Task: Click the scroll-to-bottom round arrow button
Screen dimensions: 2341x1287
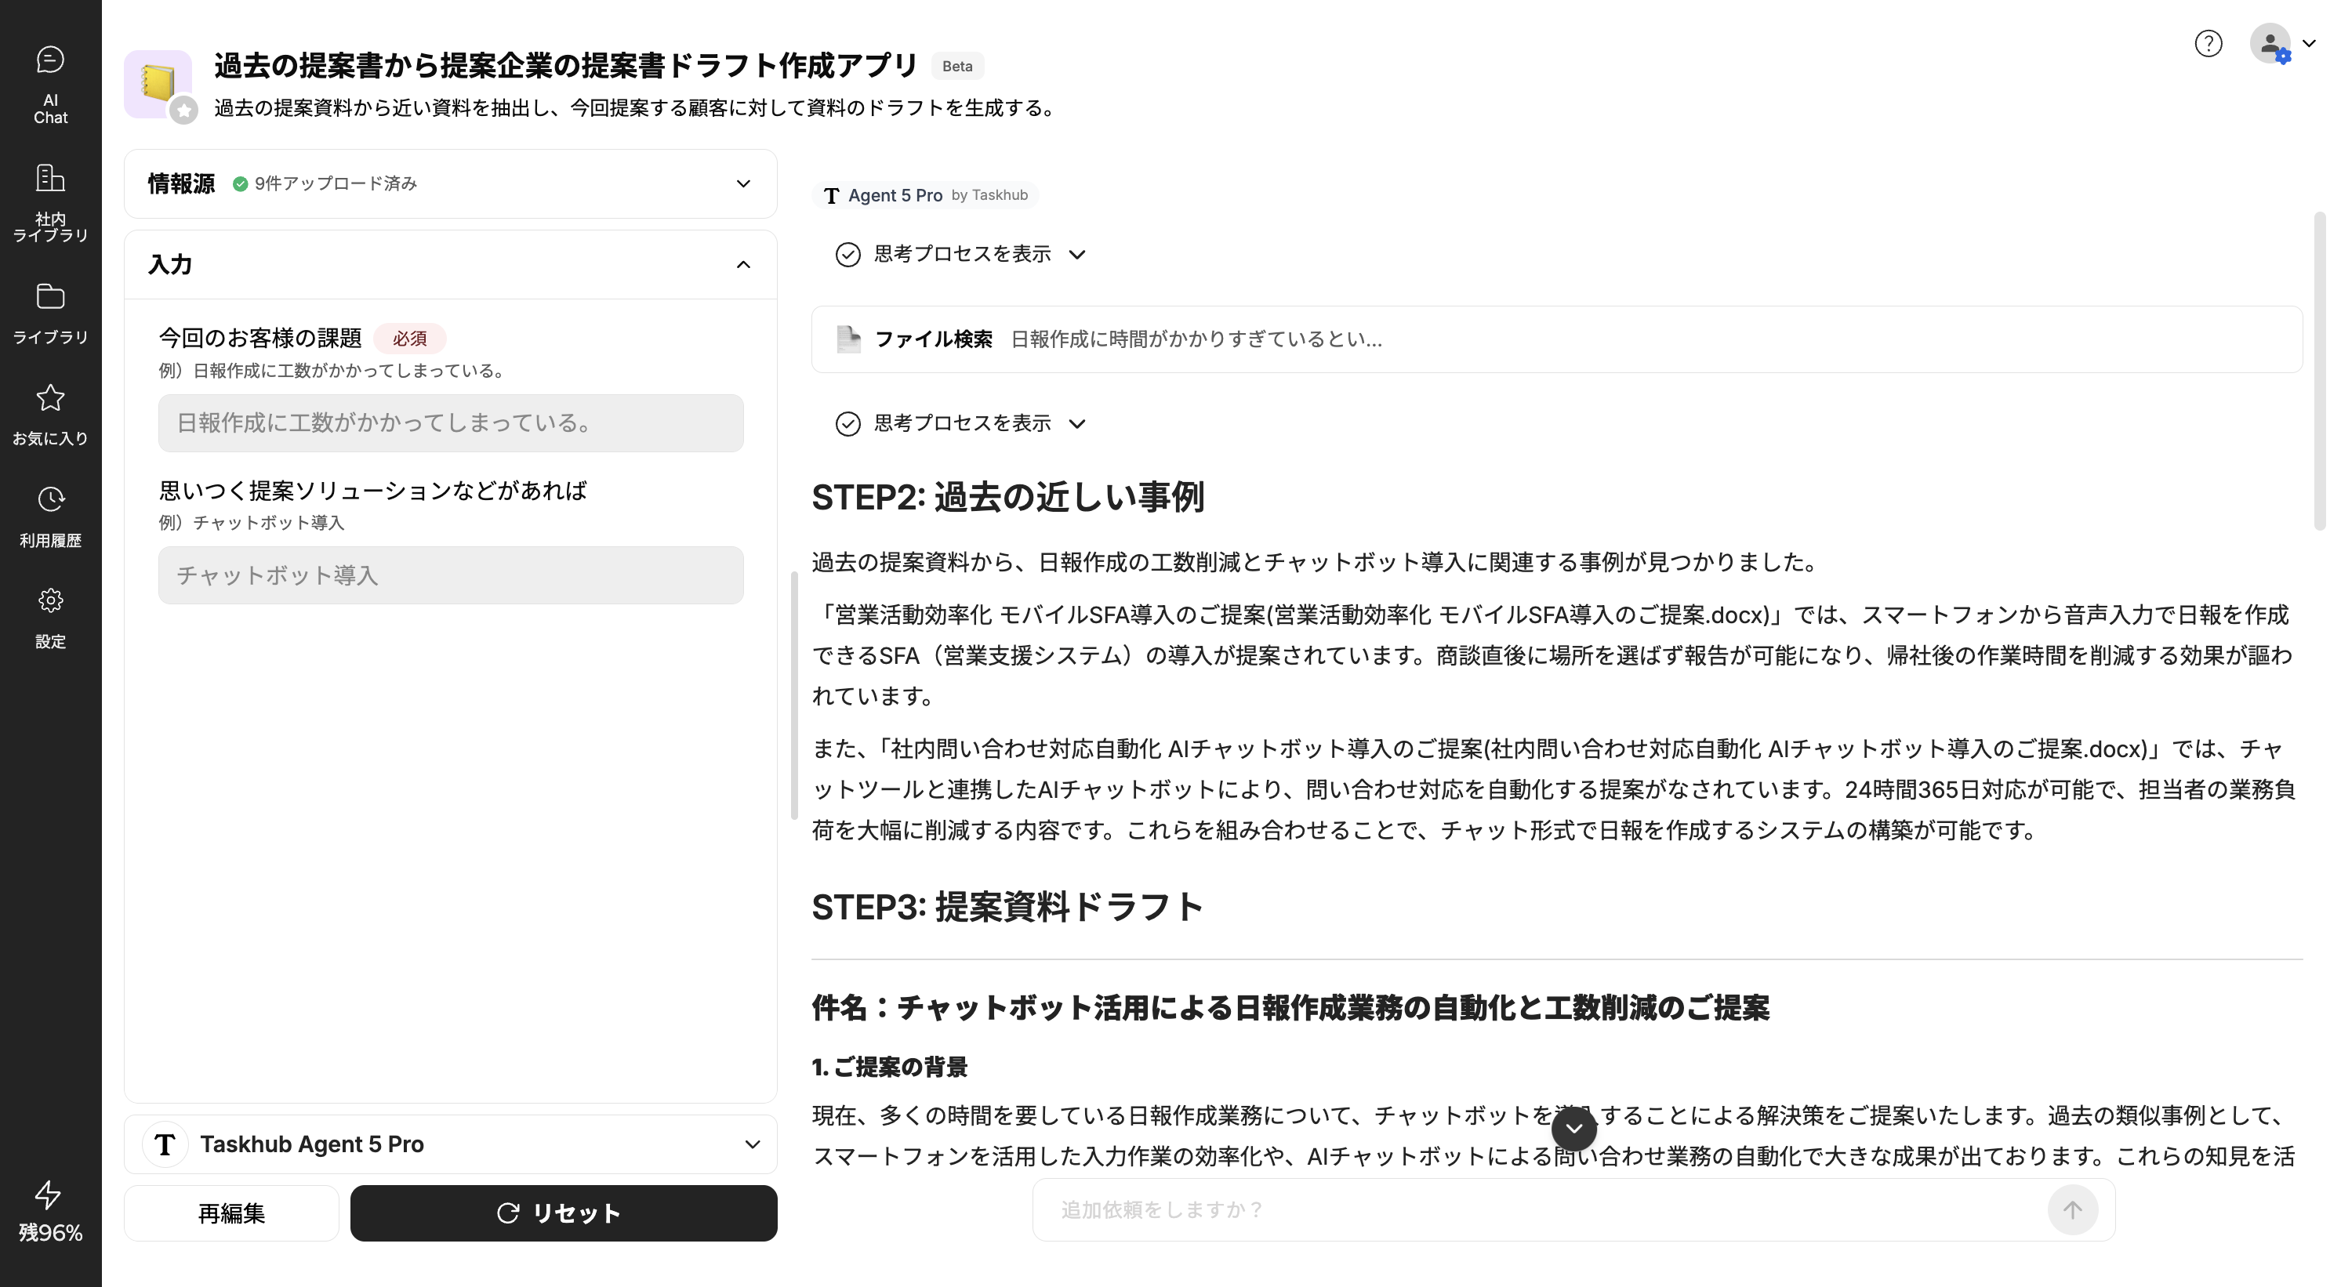Action: [x=1574, y=1129]
